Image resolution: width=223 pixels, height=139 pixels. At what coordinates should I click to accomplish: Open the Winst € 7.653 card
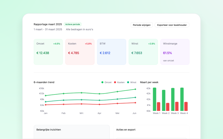click(x=143, y=52)
